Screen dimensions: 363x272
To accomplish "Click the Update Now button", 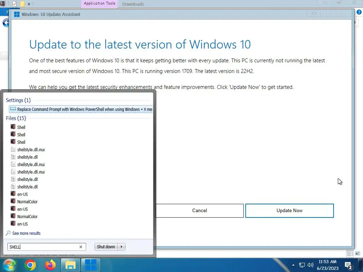I will point(289,210).
